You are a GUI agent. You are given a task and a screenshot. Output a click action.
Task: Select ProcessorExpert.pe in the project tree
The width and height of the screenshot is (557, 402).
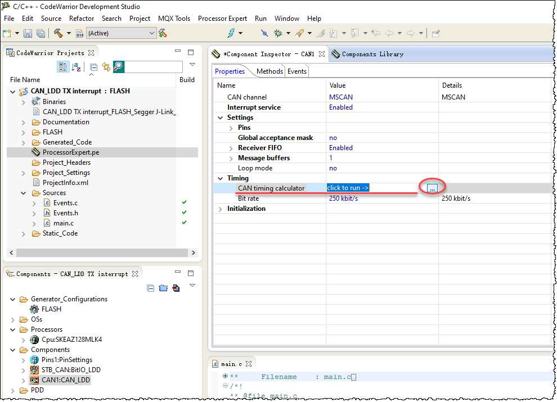coord(71,152)
